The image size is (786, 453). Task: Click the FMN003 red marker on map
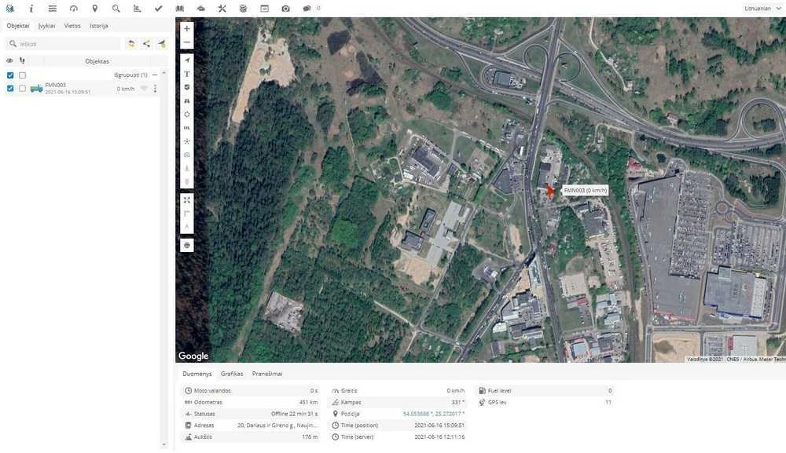(x=550, y=191)
